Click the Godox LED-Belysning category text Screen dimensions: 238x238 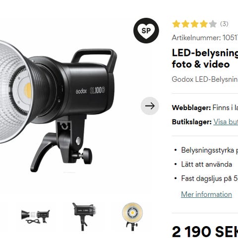(205, 79)
